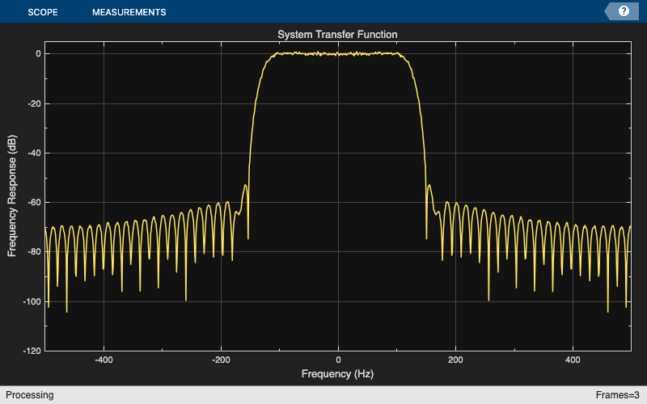Click the Processing status text
The width and height of the screenshot is (647, 404).
(x=29, y=395)
